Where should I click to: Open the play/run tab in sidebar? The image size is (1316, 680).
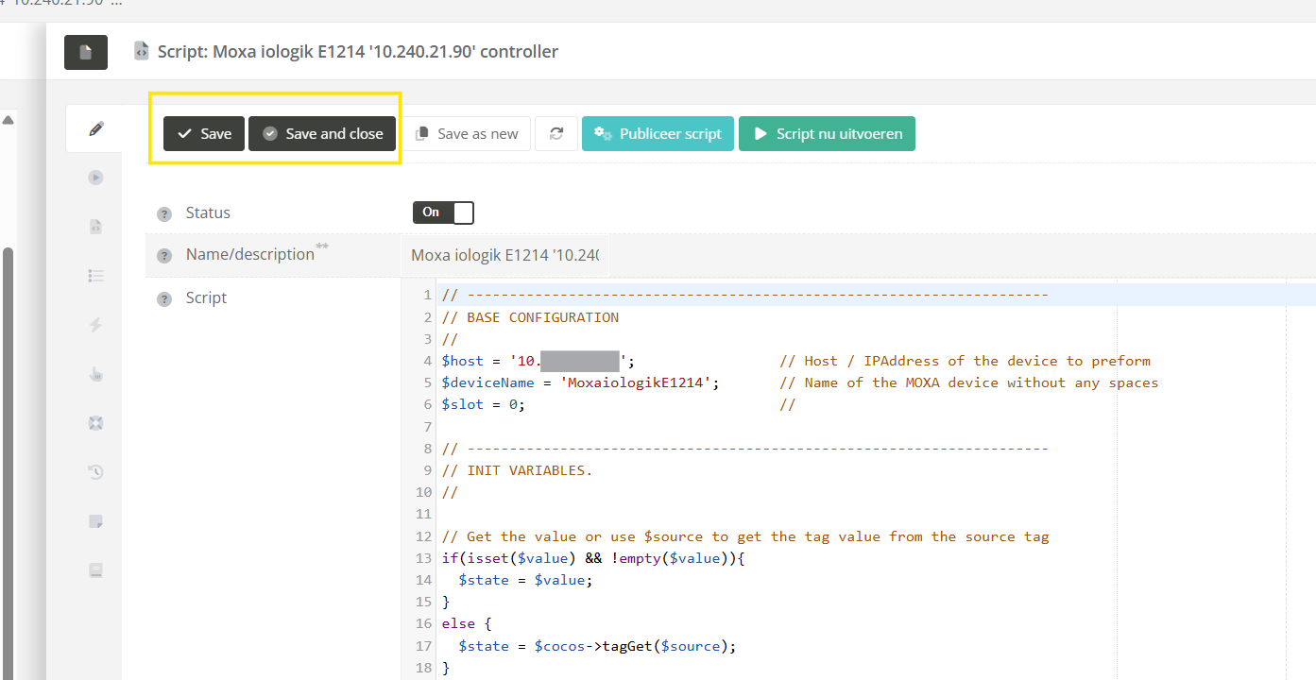coord(95,178)
